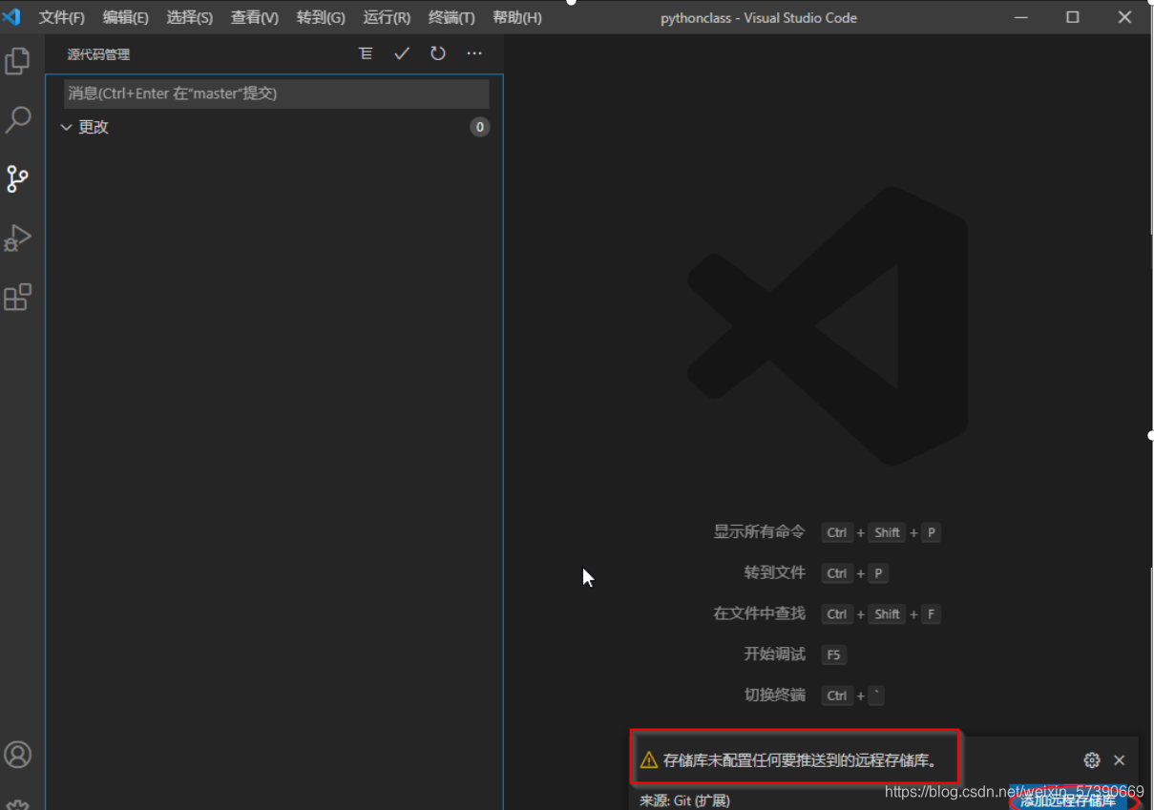
Task: Dismiss the Git notification
Action: coord(1120,760)
